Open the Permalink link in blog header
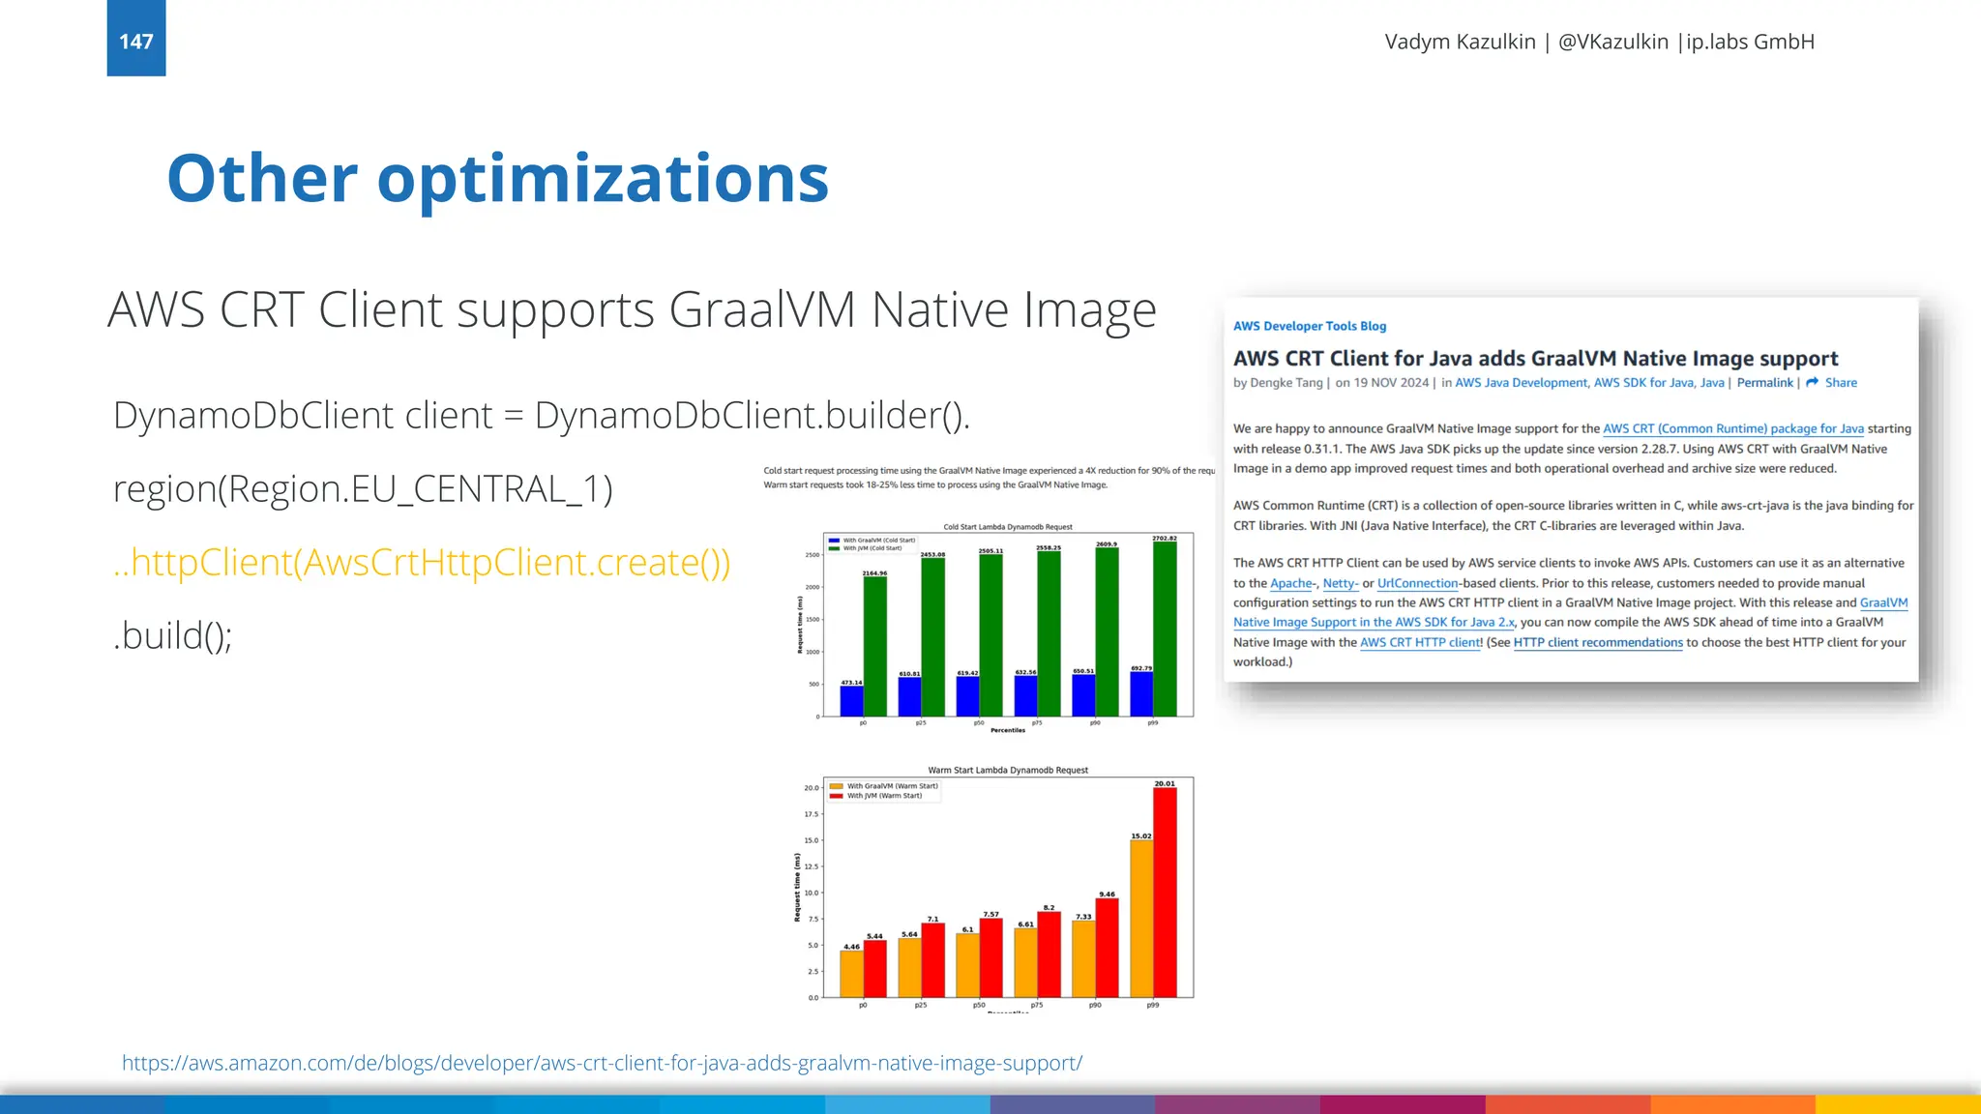The height and width of the screenshot is (1114, 1981). [x=1764, y=383]
